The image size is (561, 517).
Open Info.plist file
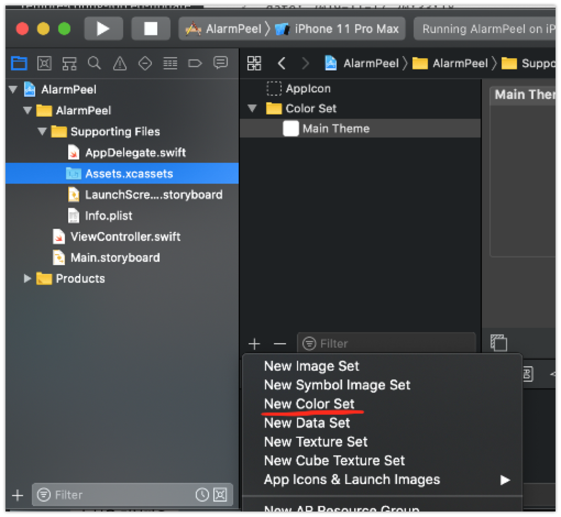(122, 216)
